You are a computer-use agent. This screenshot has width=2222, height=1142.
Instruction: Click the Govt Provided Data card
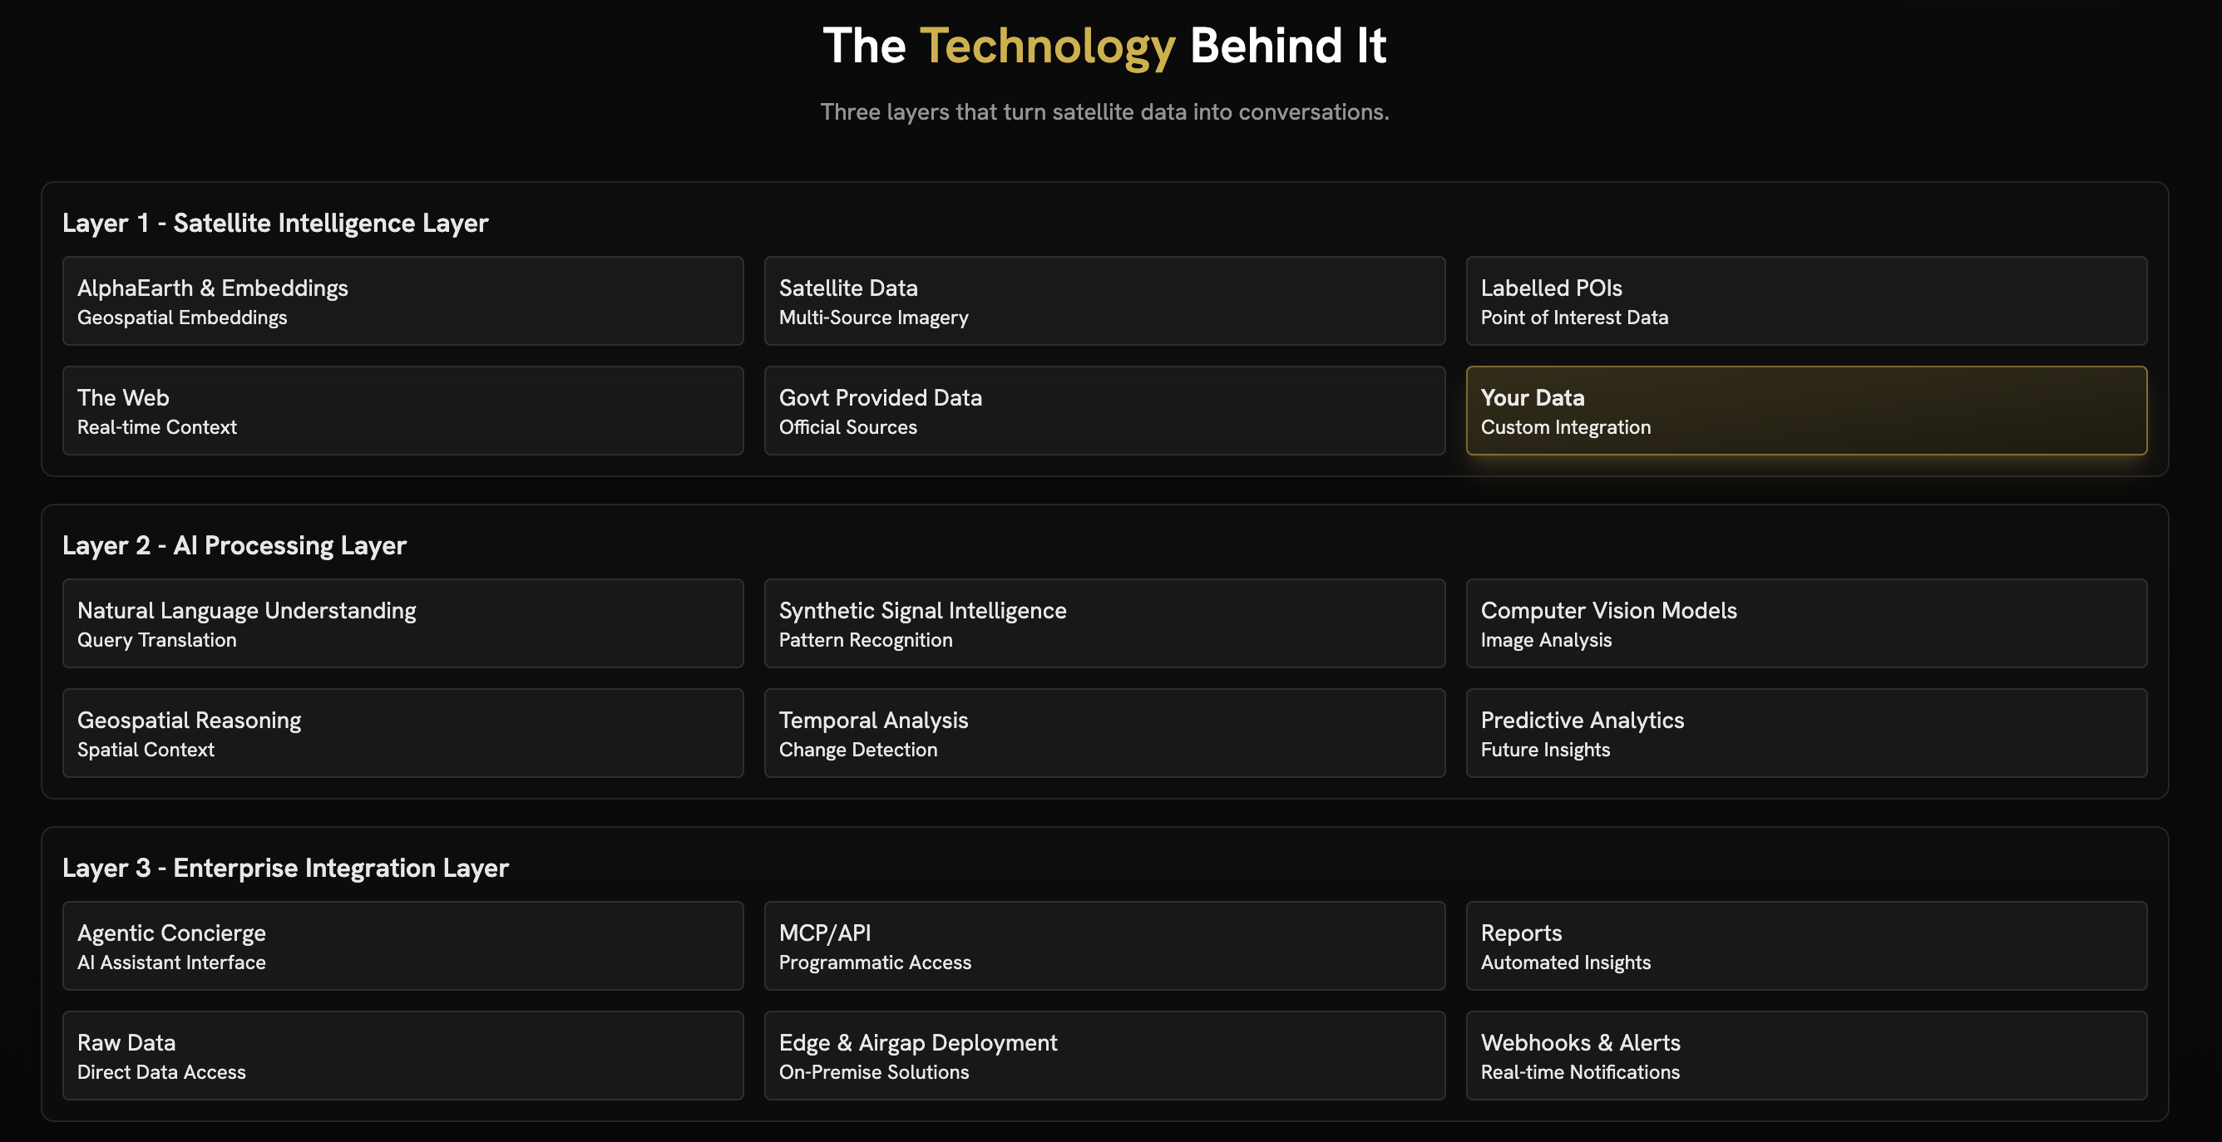tap(1104, 411)
